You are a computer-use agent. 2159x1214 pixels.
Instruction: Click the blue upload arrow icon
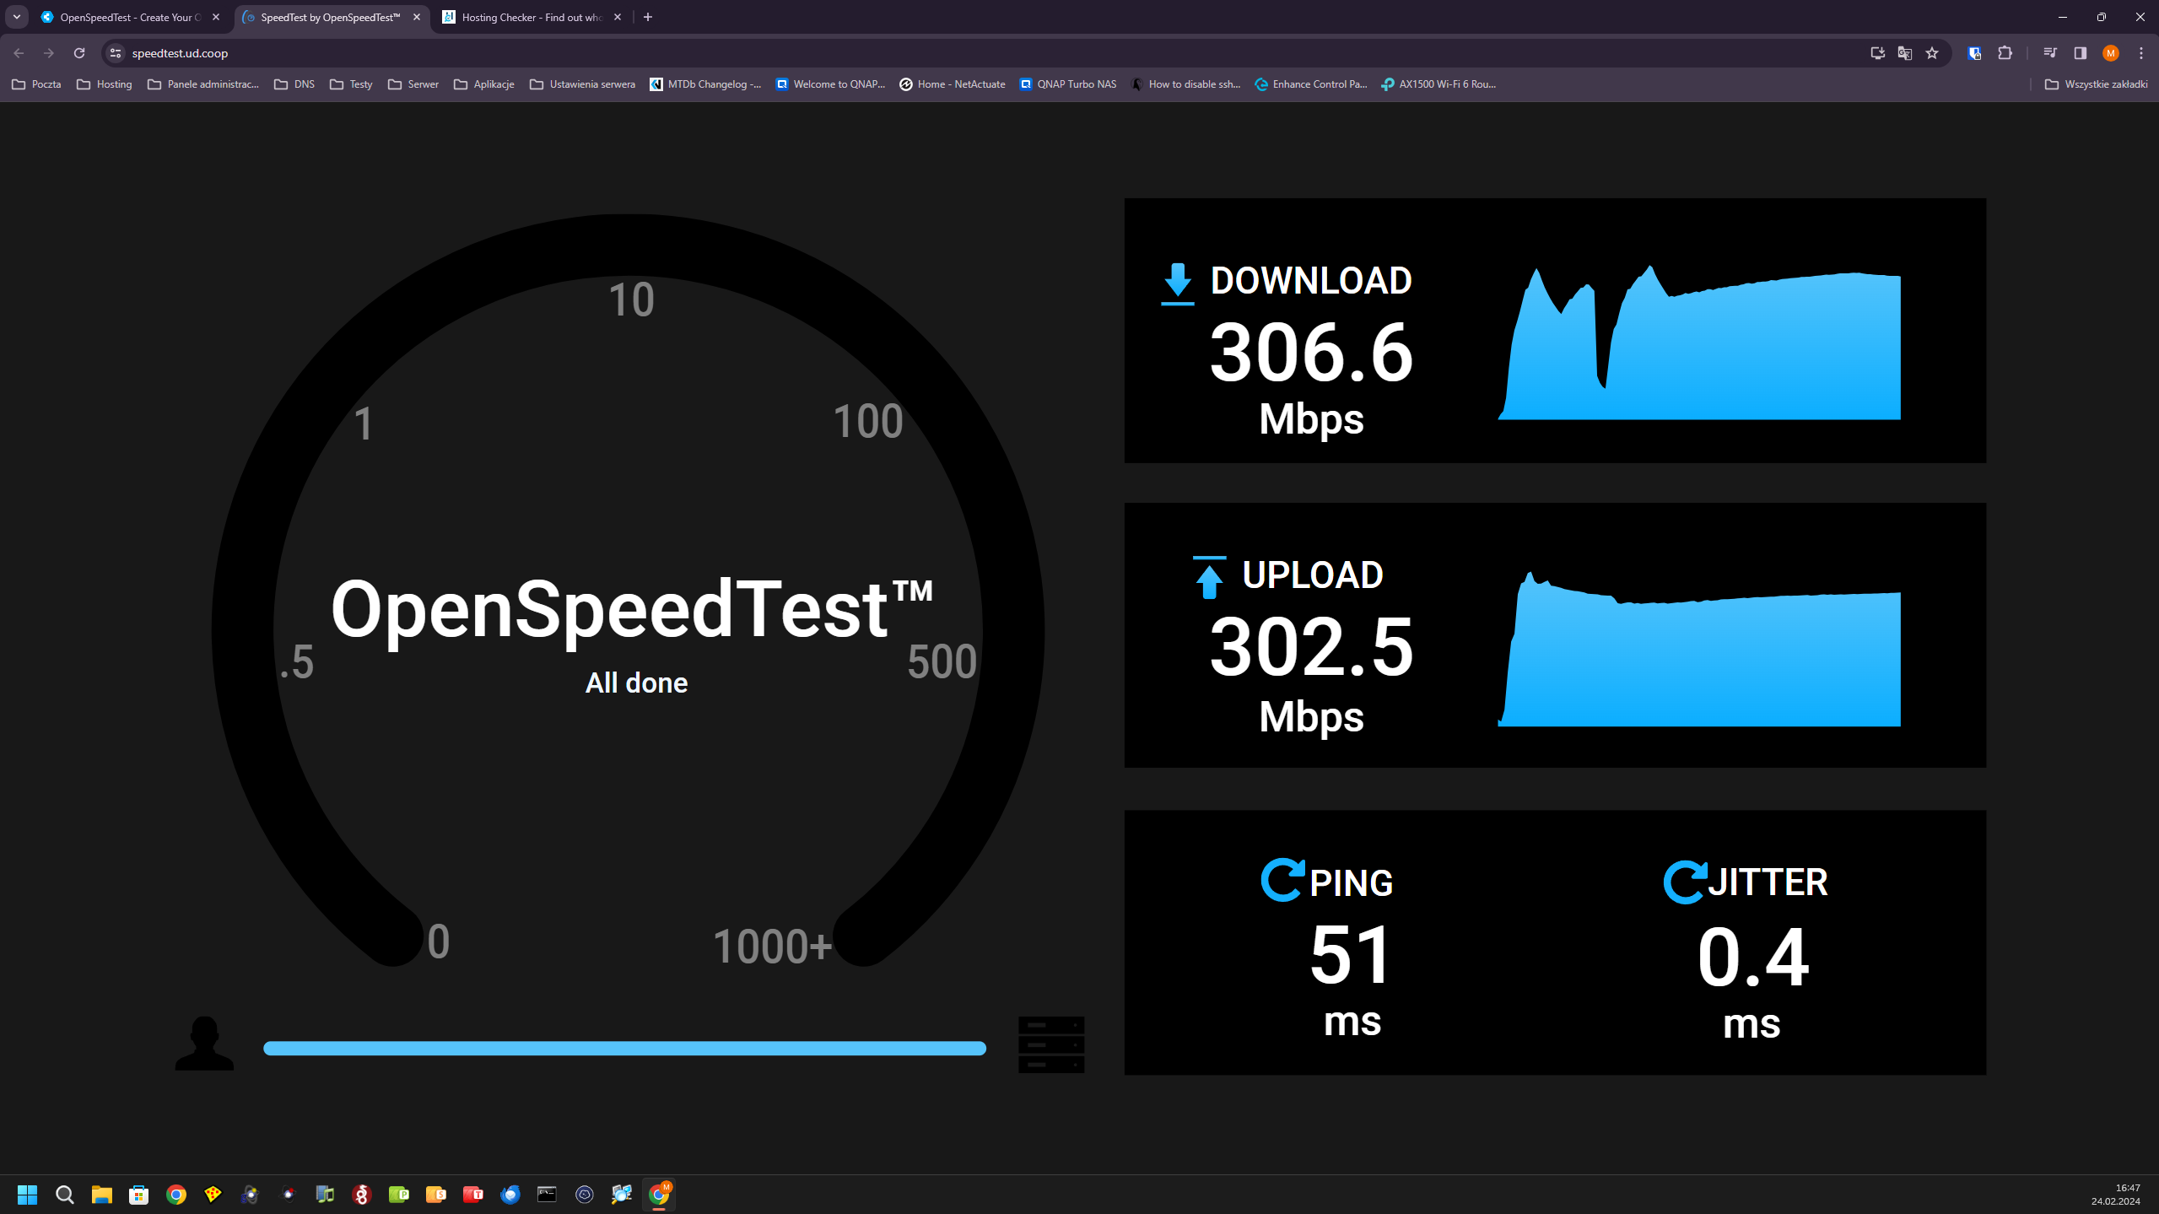(1208, 577)
